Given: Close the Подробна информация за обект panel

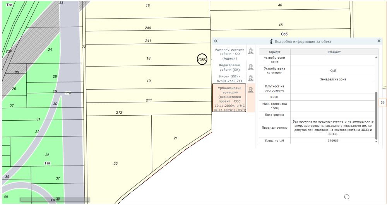Looking at the screenshot, I should tap(379, 41).
